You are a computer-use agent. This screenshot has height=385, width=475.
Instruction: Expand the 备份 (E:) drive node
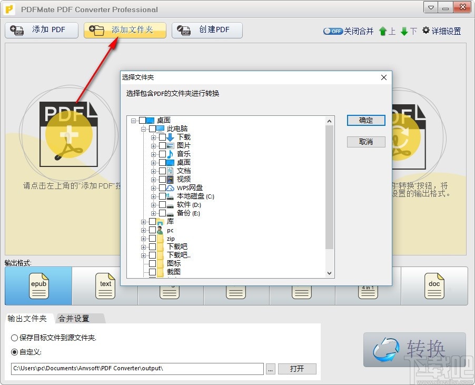pyautogui.click(x=153, y=213)
